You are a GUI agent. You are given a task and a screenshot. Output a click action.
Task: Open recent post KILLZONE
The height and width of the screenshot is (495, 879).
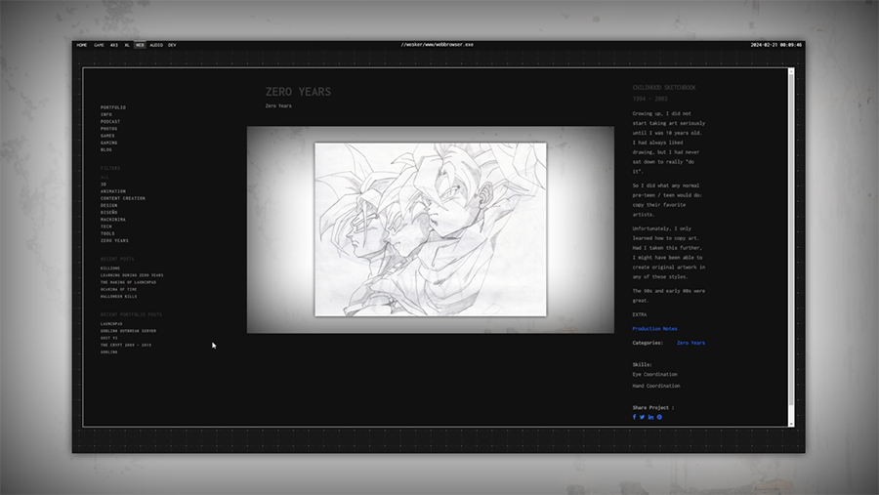[110, 268]
